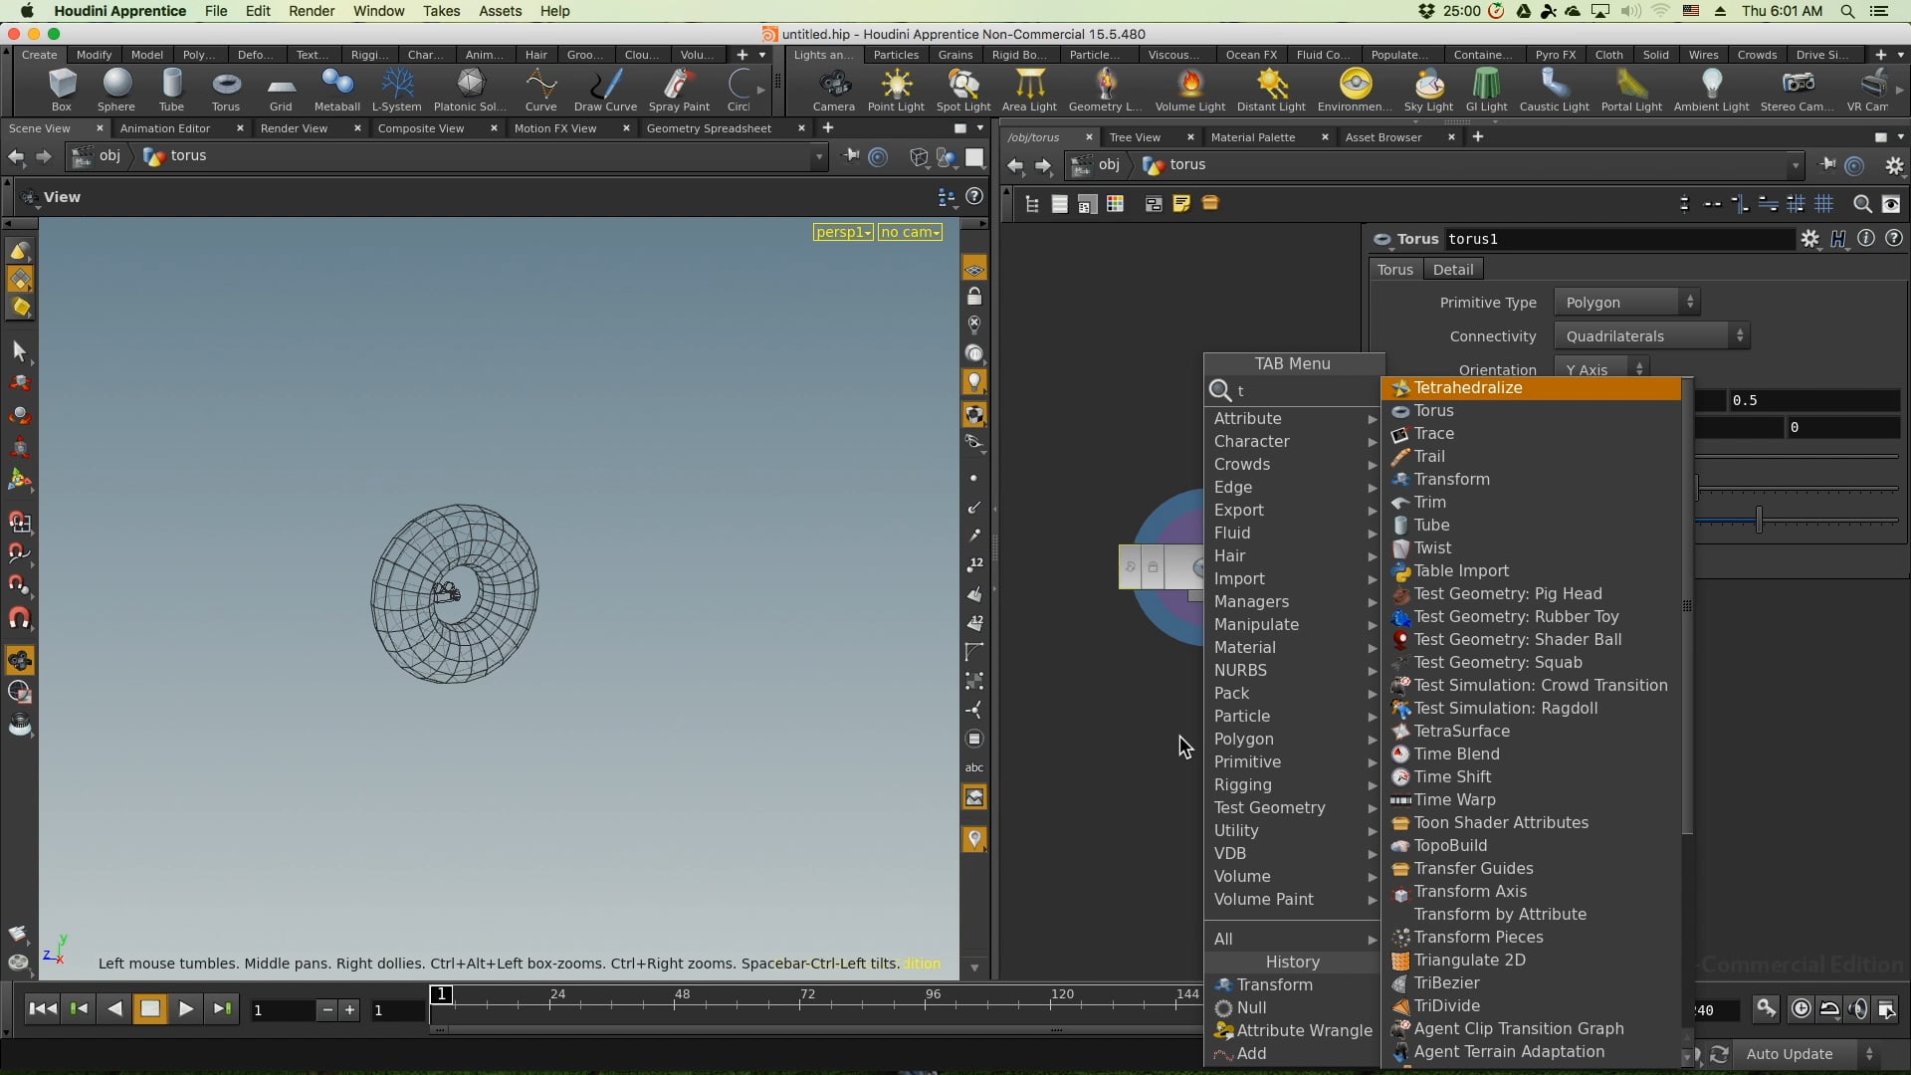Select the Torus shelf tool
This screenshot has height=1075, width=1911.
tap(225, 90)
